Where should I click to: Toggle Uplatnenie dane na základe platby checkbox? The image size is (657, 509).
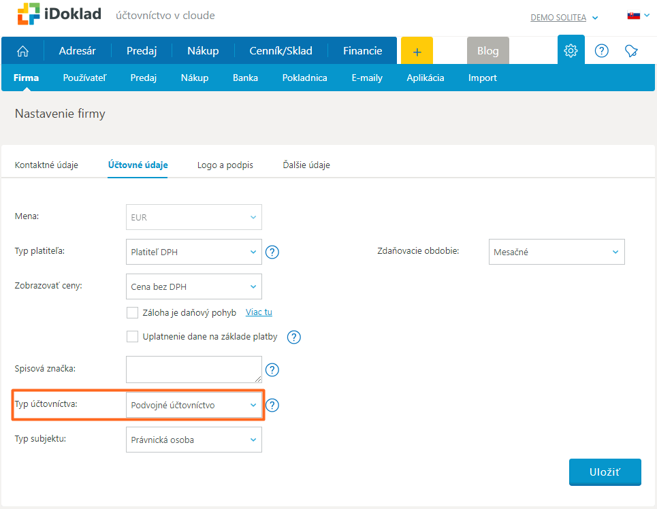click(133, 336)
